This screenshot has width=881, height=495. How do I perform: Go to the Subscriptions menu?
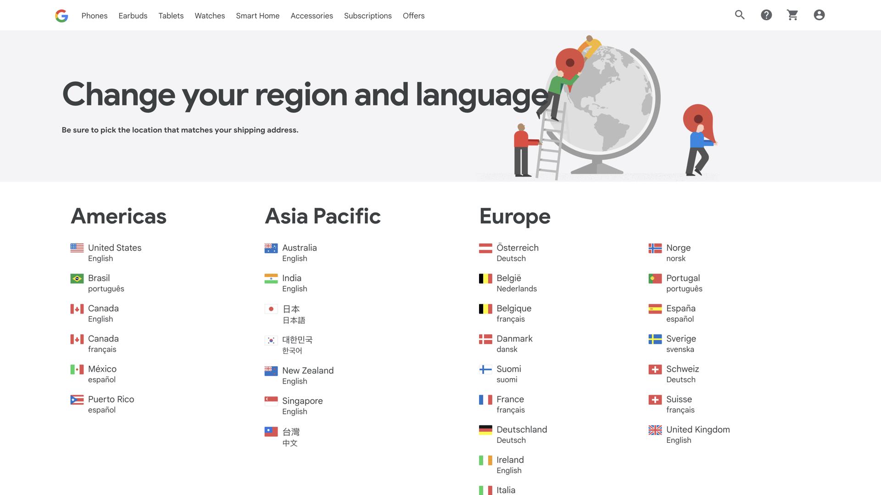[368, 16]
